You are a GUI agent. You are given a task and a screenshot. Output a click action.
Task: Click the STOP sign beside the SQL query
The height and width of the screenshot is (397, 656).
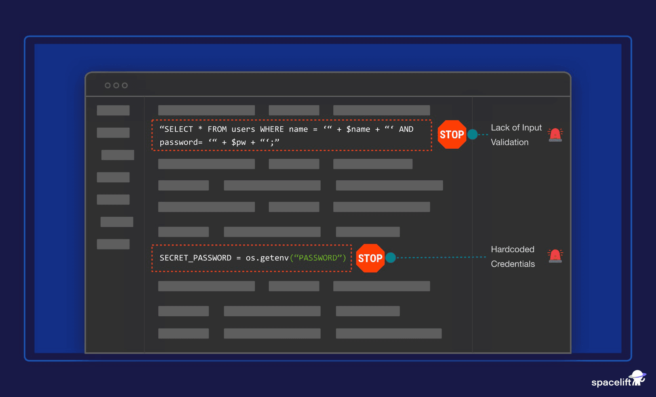coord(452,134)
